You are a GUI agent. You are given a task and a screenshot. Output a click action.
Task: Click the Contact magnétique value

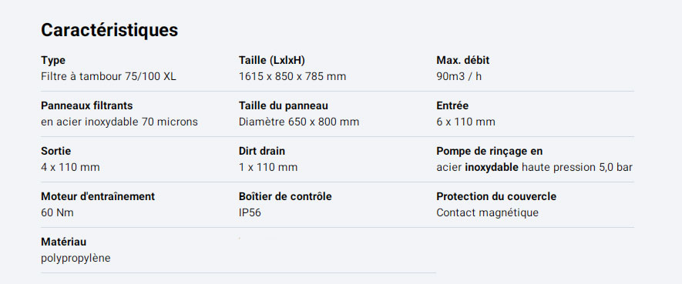pos(487,212)
